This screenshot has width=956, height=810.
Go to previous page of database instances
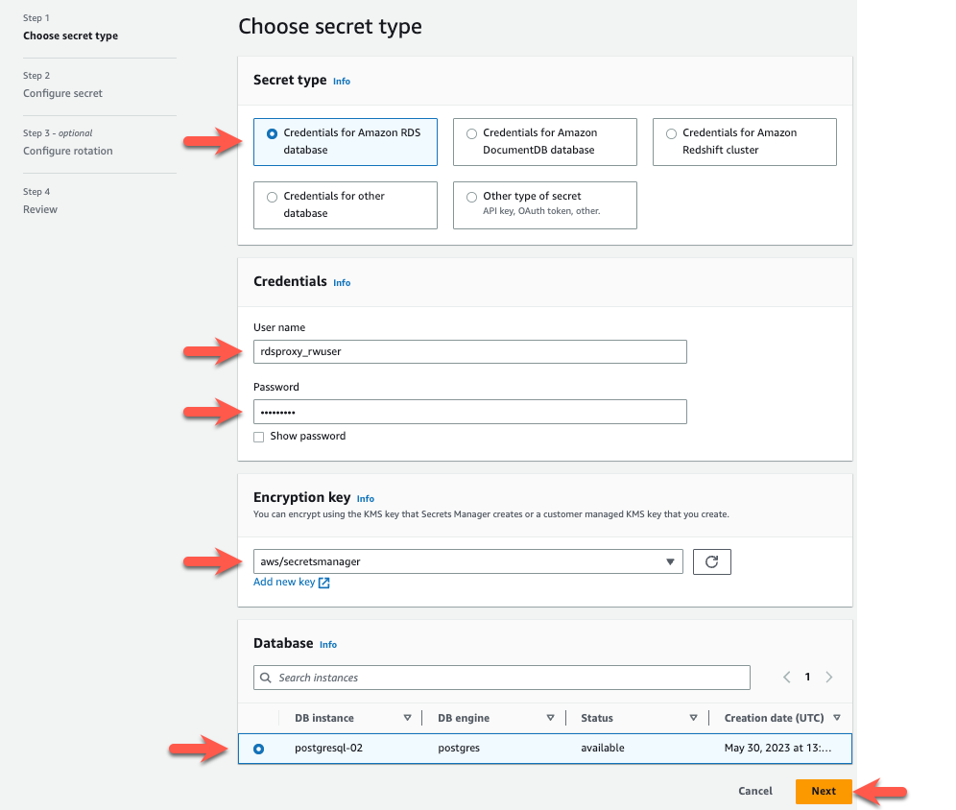pyautogui.click(x=787, y=678)
